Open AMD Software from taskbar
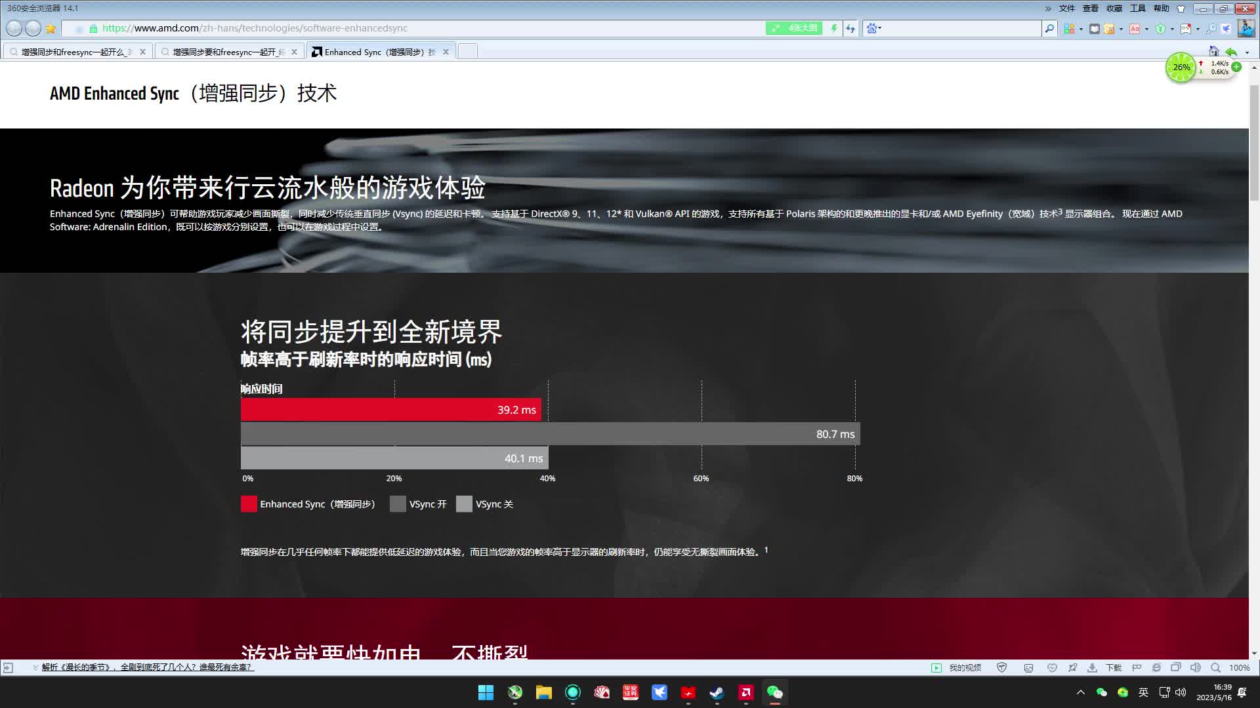The height and width of the screenshot is (708, 1260). (x=745, y=692)
